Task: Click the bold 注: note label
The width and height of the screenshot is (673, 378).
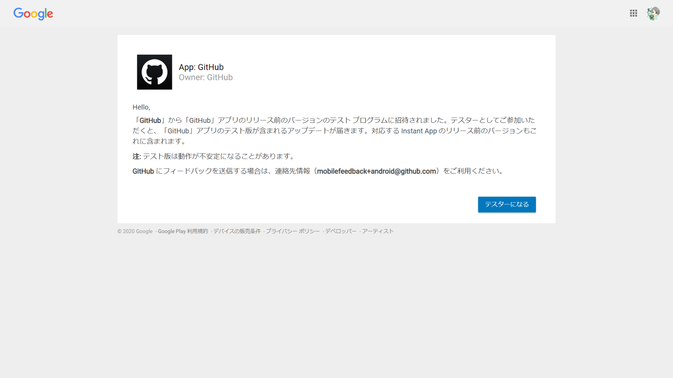Action: click(136, 157)
